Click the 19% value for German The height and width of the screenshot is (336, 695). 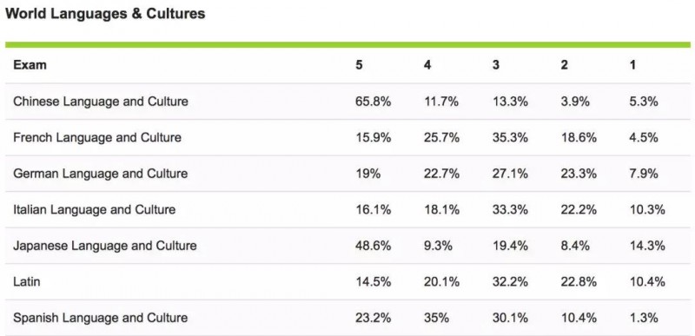pos(367,174)
